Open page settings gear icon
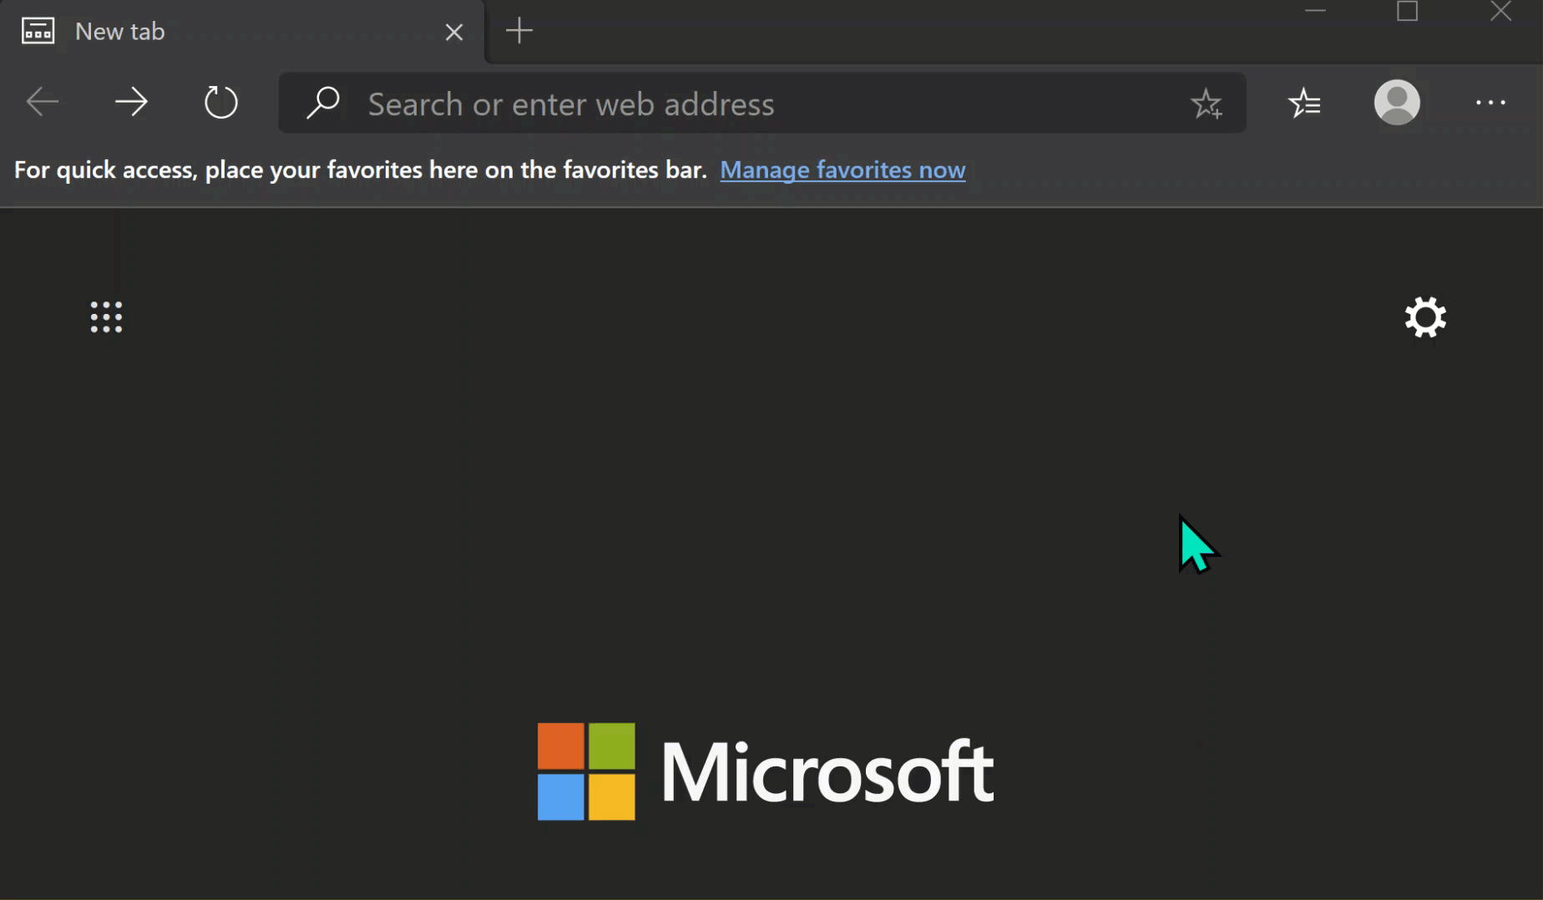The width and height of the screenshot is (1543, 900). 1425,317
